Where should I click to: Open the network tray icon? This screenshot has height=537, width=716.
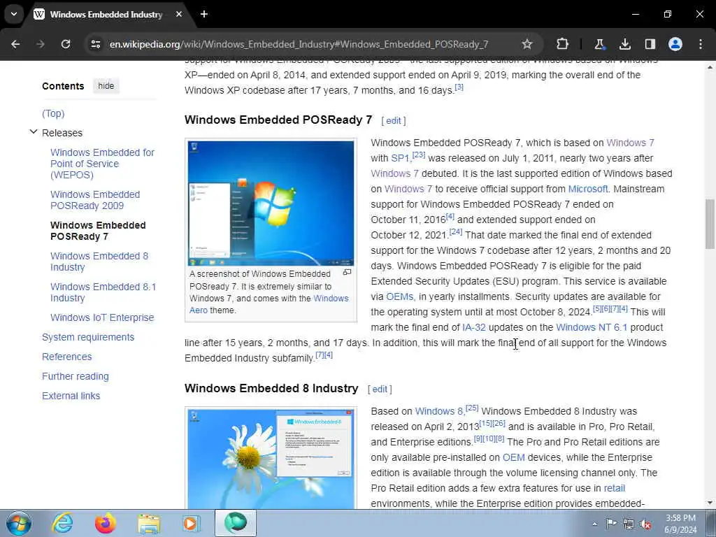(x=629, y=524)
